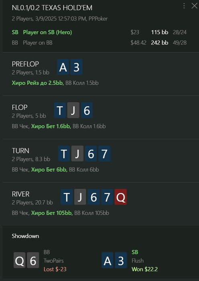This screenshot has width=199, height=281.
Task: Select the 3 card in Preflop row
Action: click(76, 67)
